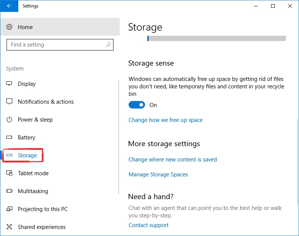299x236 pixels.
Task: Open Shared experiences settings
Action: tap(10, 227)
